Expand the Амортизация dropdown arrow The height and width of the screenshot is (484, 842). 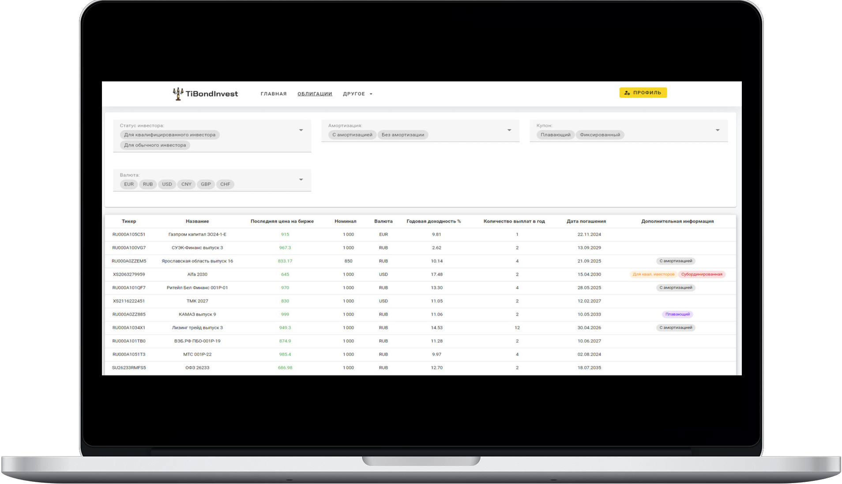[x=509, y=130]
